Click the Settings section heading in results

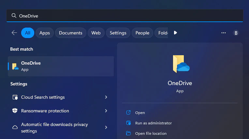(19, 84)
